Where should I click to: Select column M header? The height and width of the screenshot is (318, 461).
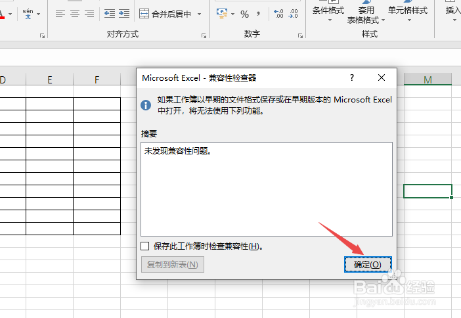point(428,79)
